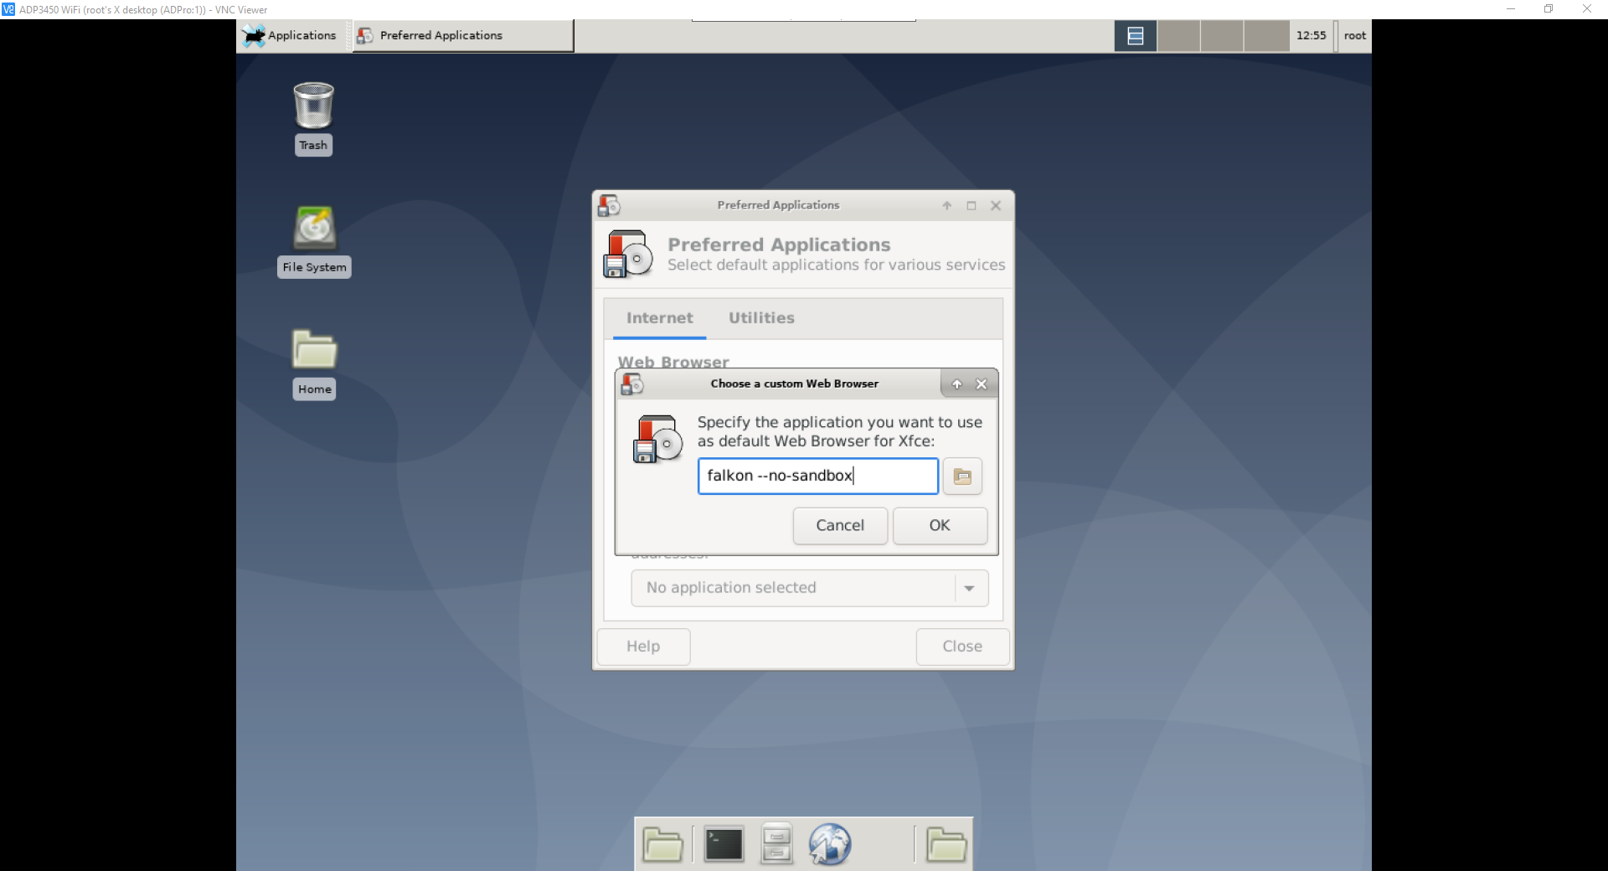
Task: Click the Preferred Applications titlebar window icon
Action: click(610, 205)
